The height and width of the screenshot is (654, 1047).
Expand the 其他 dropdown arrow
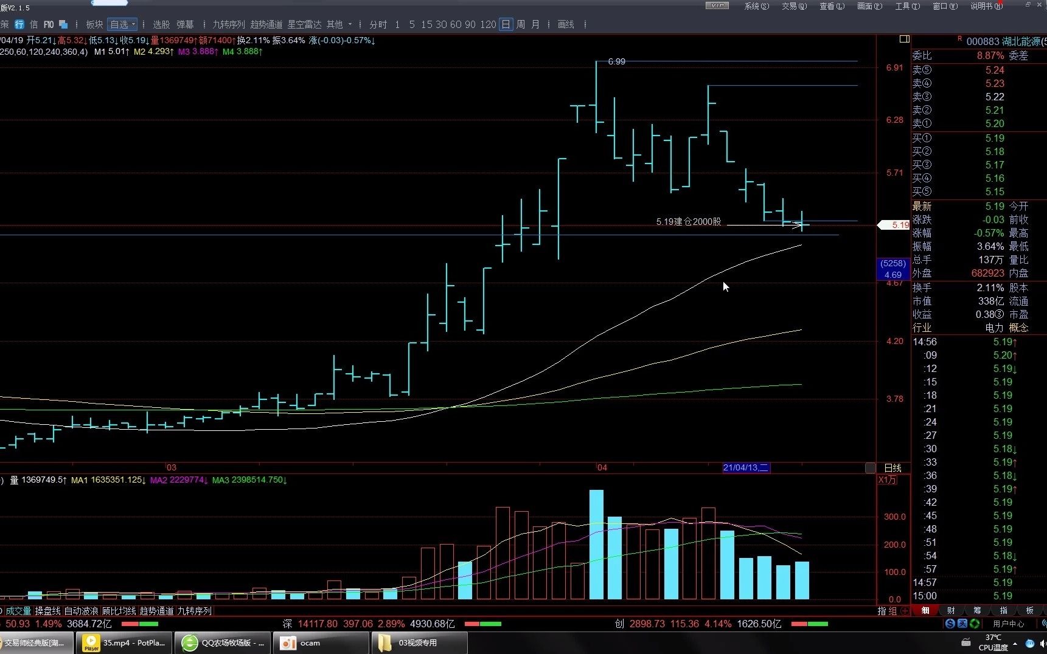pyautogui.click(x=350, y=24)
